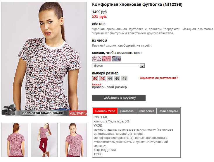Click crossed-out size 40
The height and width of the screenshot is (162, 214).
click(x=95, y=78)
